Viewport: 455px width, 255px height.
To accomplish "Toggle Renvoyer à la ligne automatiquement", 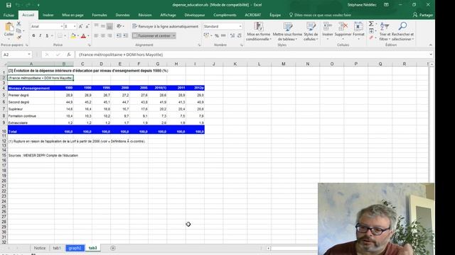I will point(165,26).
